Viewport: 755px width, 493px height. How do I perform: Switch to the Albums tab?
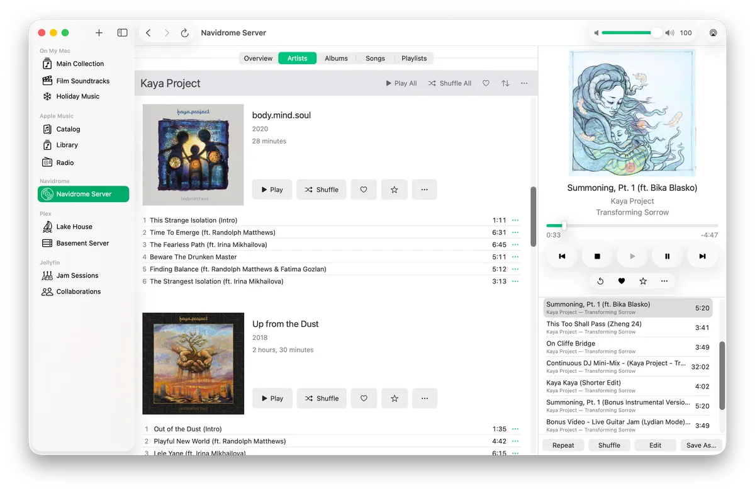(x=336, y=59)
